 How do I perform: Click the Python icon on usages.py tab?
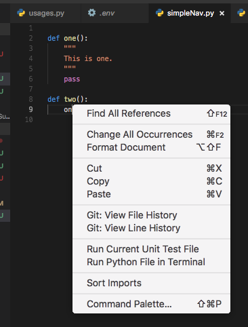coord(21,13)
